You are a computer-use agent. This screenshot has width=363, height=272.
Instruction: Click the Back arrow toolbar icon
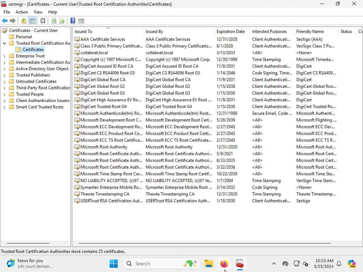[x=5, y=21]
